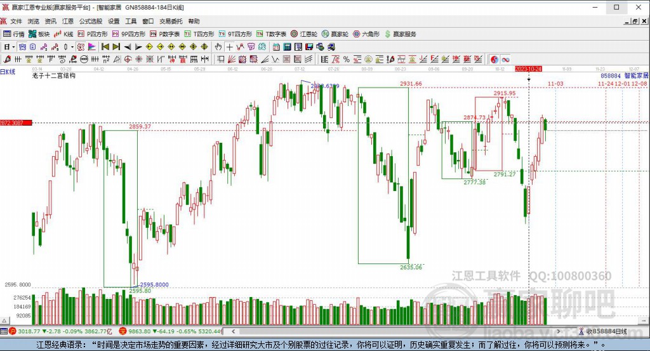
Task: Open 赢家服务 dollar-sign service
Action: (401, 34)
